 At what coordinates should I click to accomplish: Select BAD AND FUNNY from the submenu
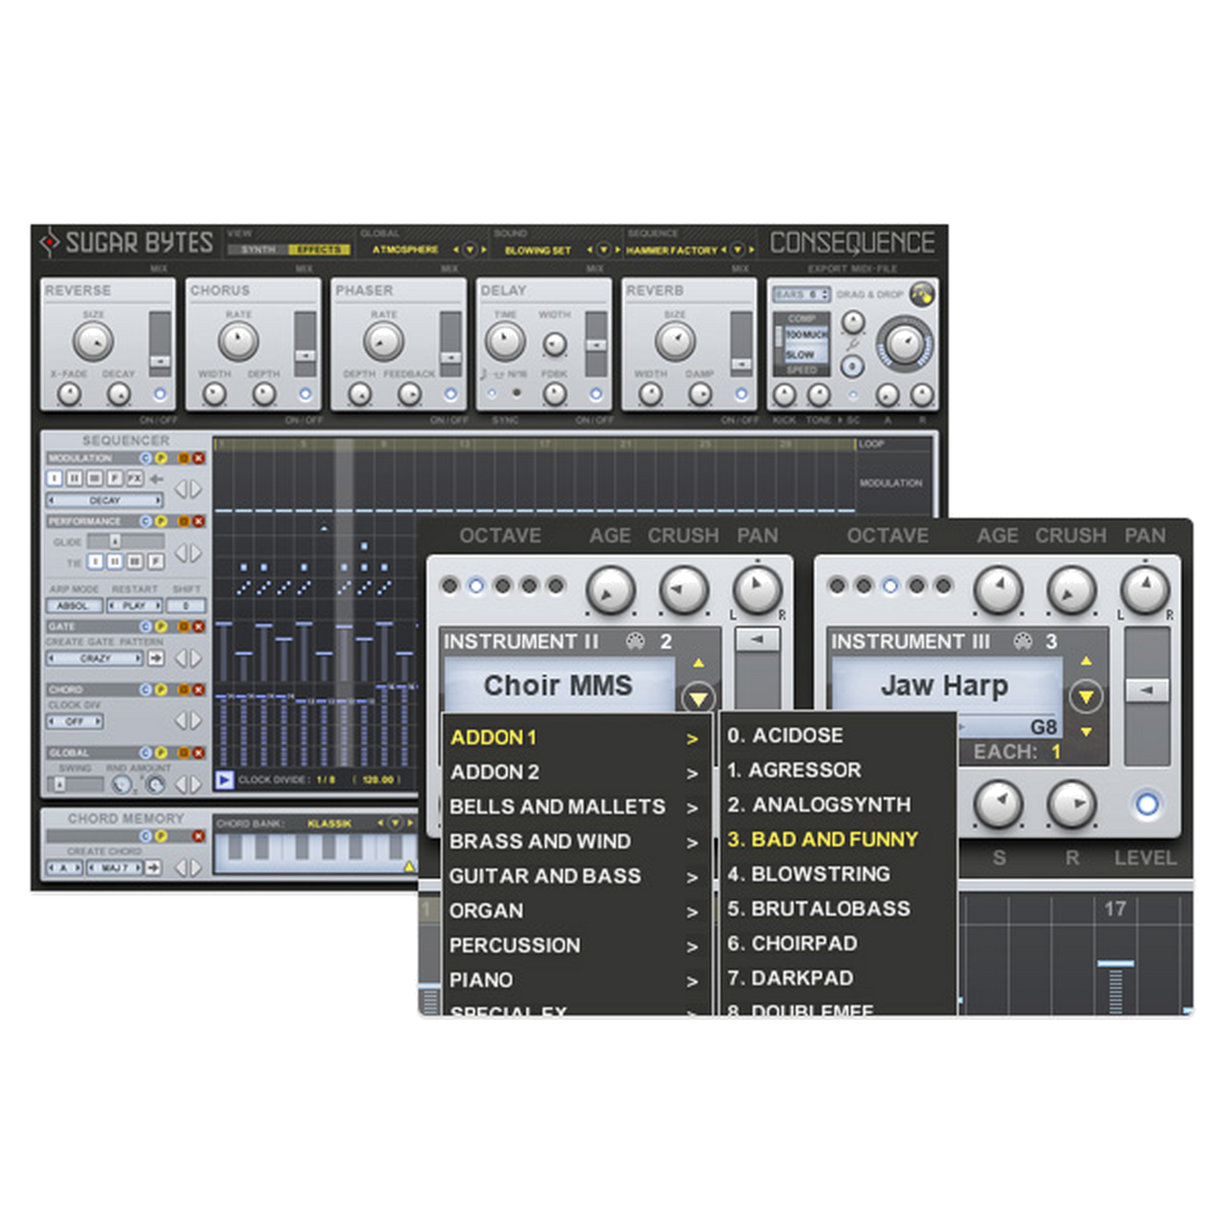[822, 839]
